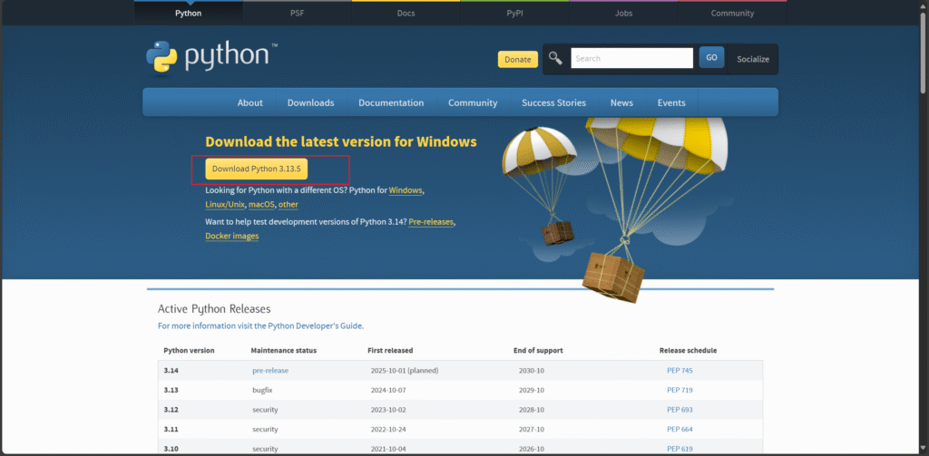This screenshot has height=456, width=929.
Task: Click the 3.12 version cell
Action: coord(171,409)
